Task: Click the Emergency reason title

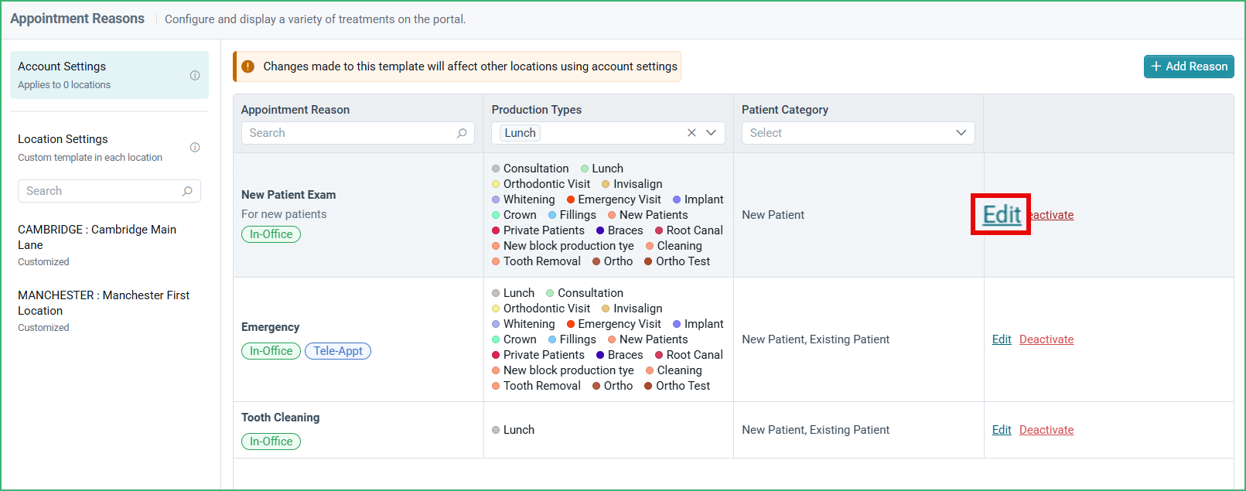Action: 270,327
